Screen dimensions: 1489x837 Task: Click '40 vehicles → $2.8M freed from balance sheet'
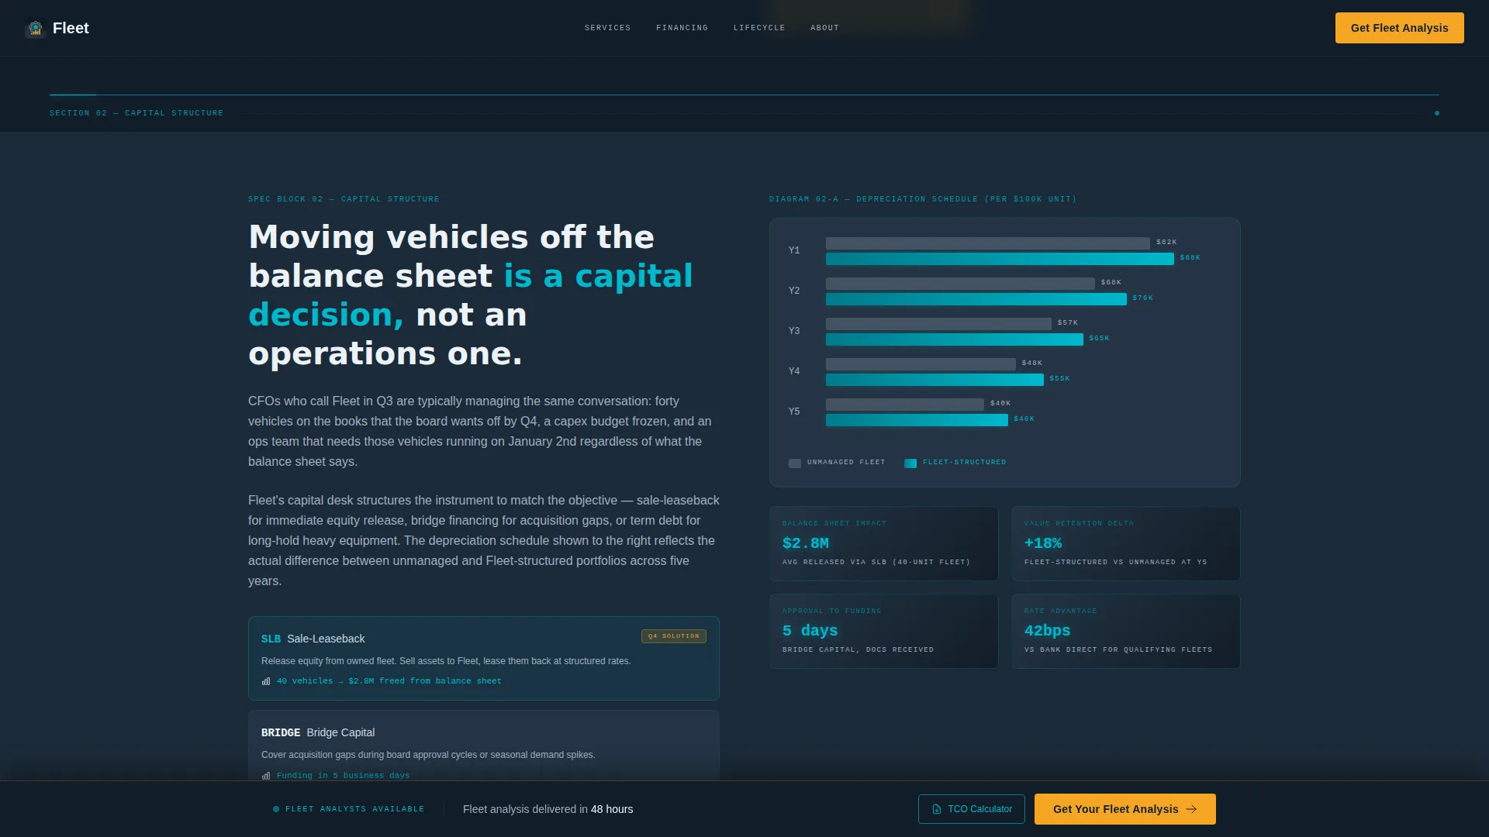(389, 681)
